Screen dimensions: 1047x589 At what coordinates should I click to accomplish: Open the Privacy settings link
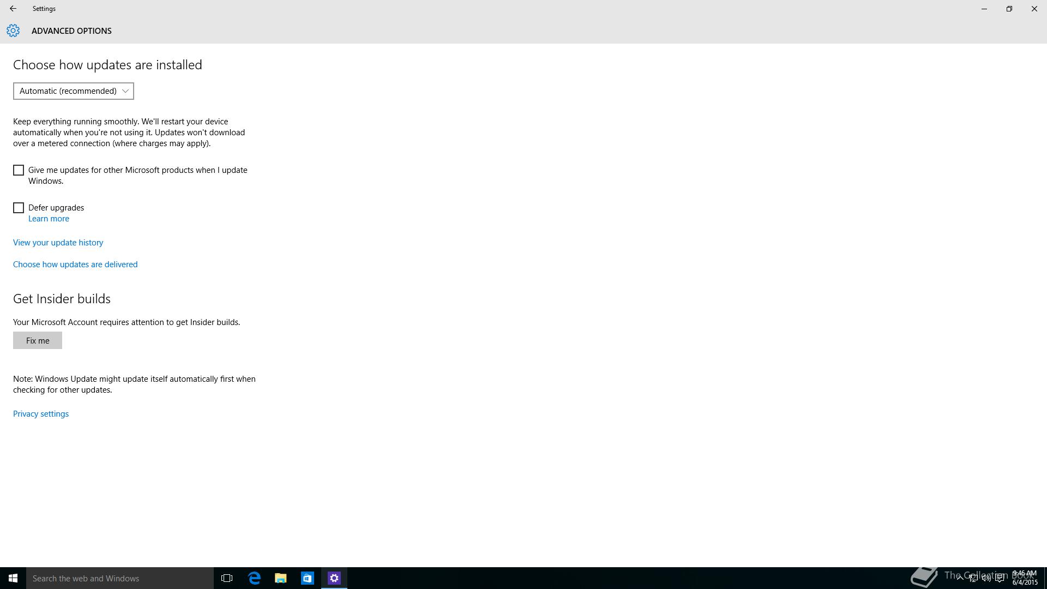tap(41, 414)
